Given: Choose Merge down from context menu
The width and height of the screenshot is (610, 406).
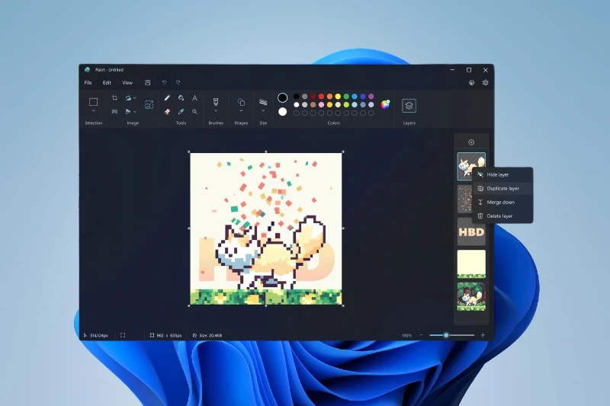Looking at the screenshot, I should tap(502, 202).
